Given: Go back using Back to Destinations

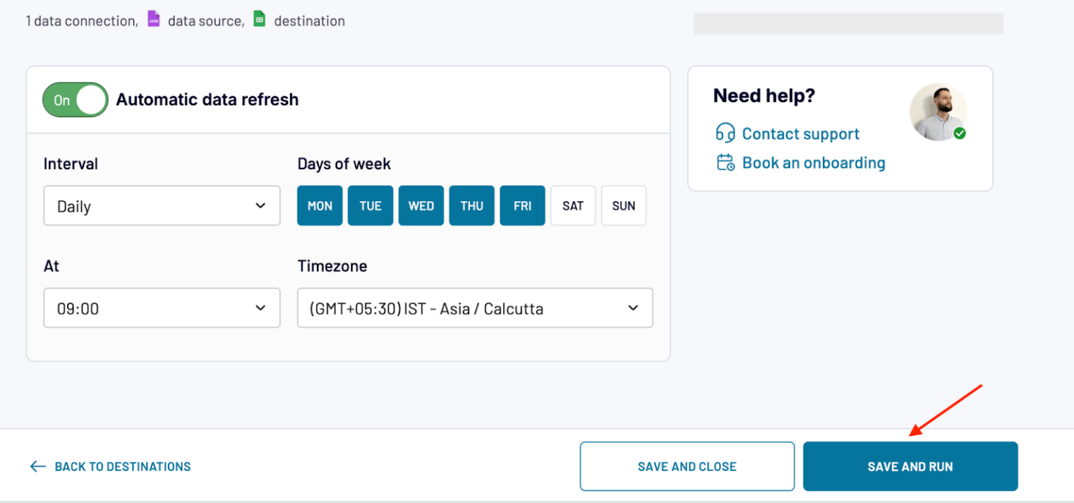Looking at the screenshot, I should 122,466.
